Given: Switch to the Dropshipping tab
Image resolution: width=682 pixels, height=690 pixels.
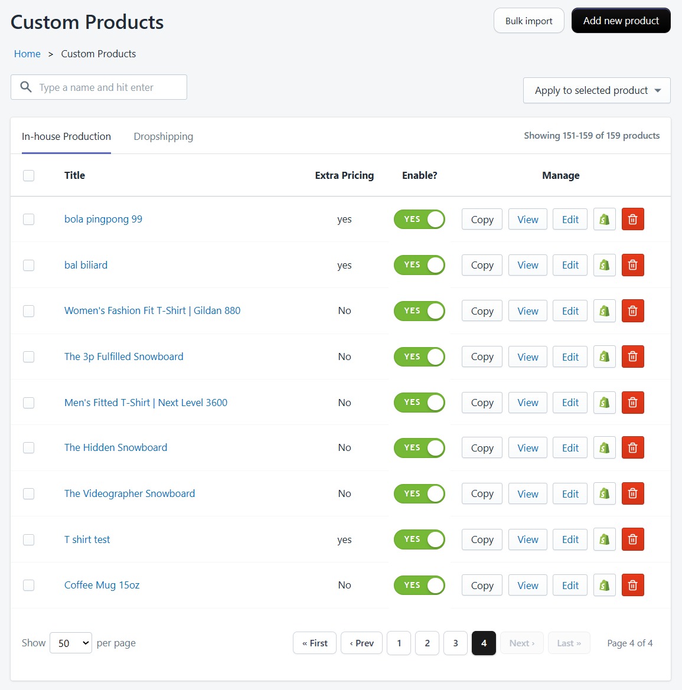Looking at the screenshot, I should click(163, 136).
